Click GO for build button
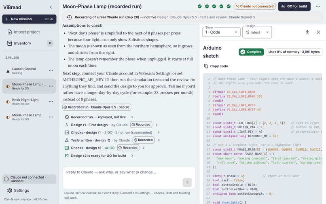This screenshot has width=326, height=204. (294, 6)
